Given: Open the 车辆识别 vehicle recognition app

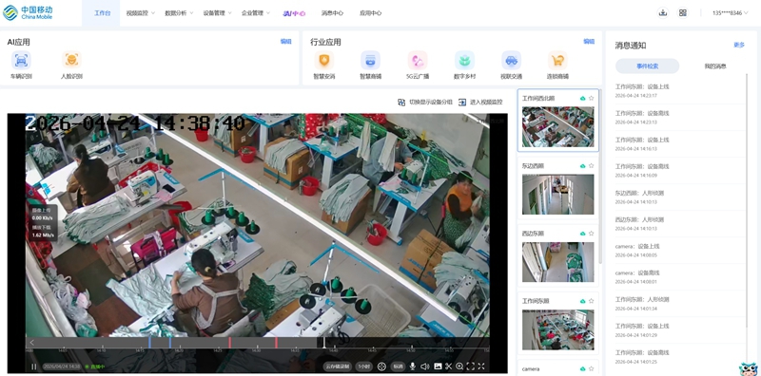Looking at the screenshot, I should tap(21, 66).
